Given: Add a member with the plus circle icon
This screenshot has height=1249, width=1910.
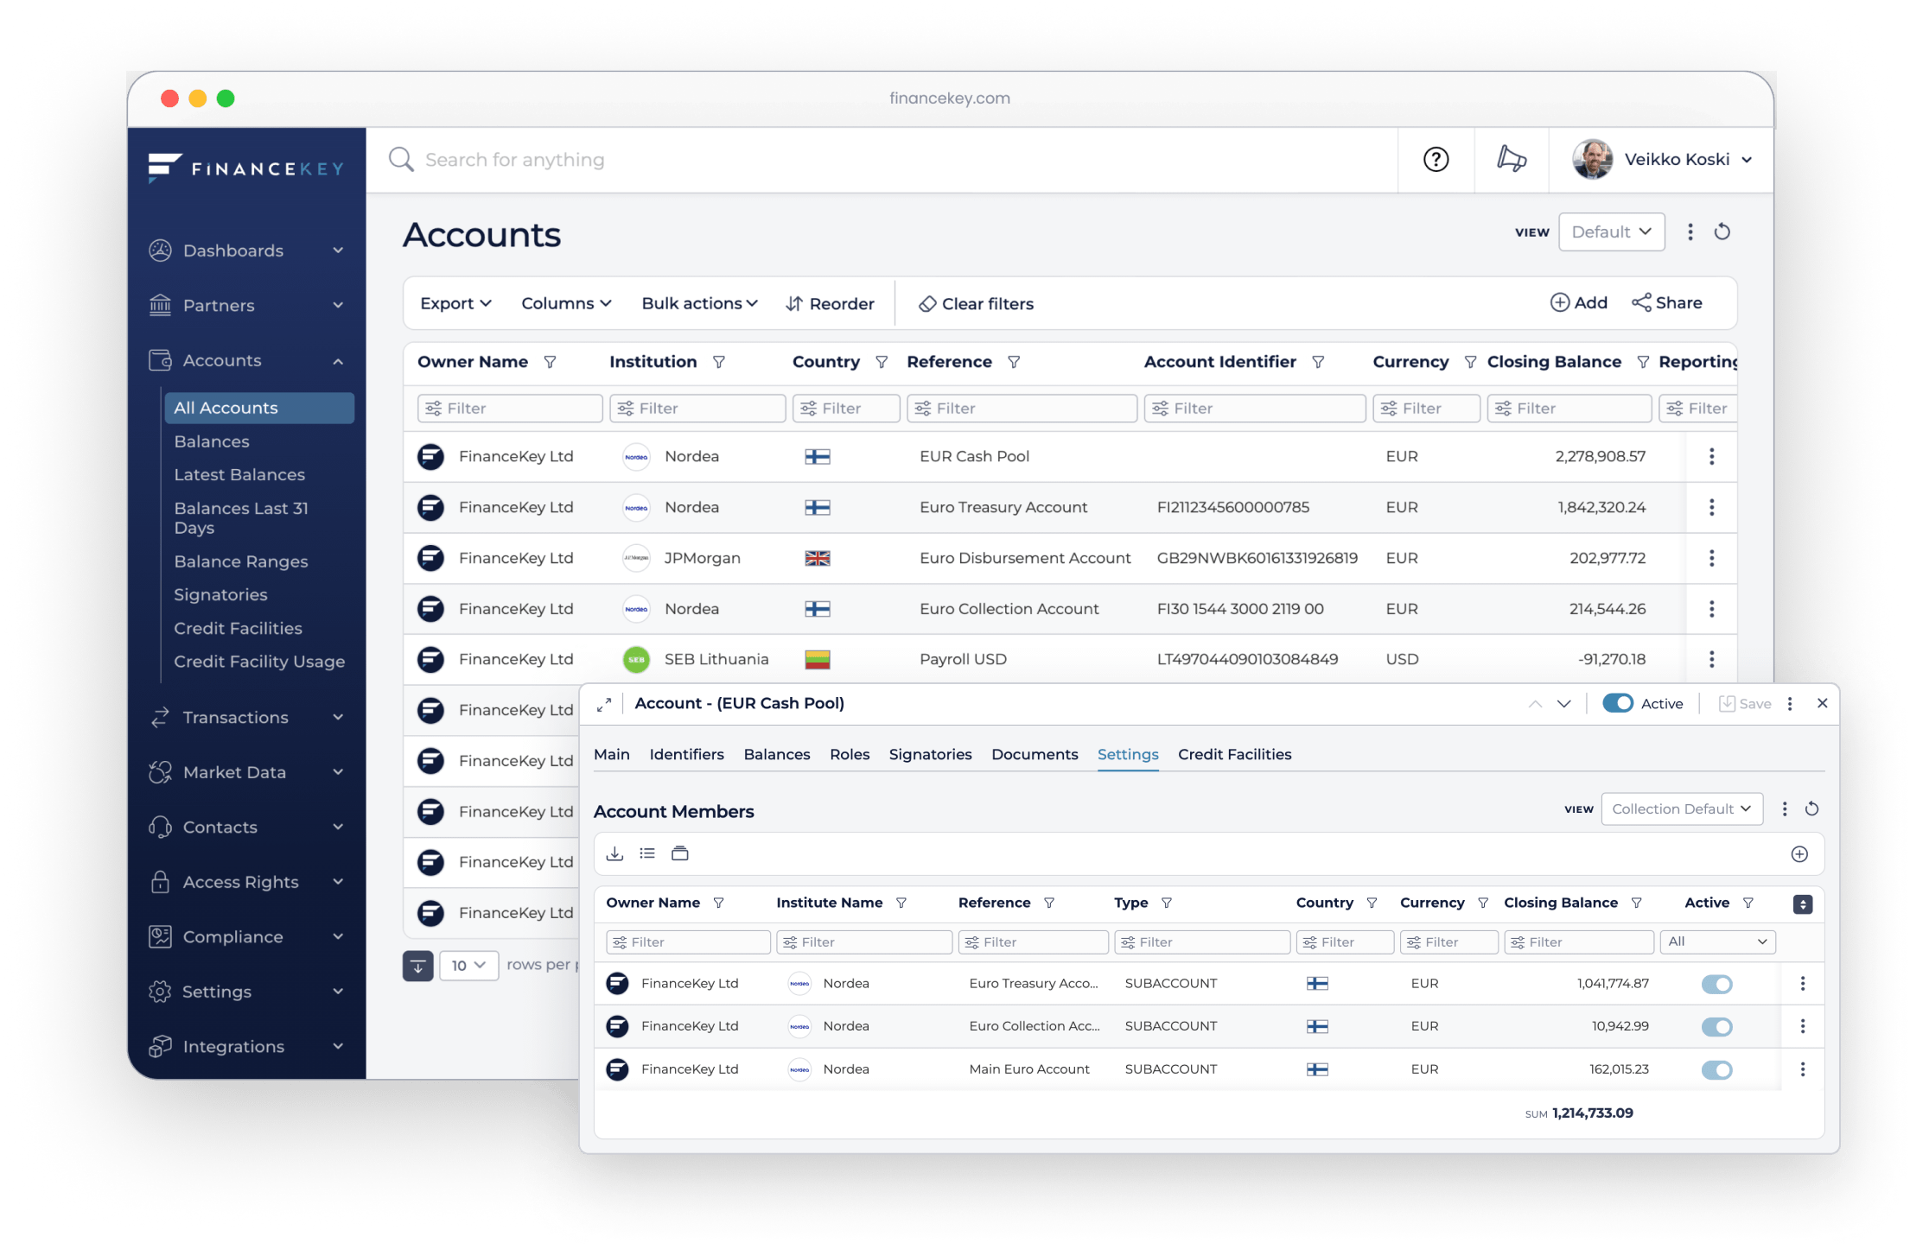Looking at the screenshot, I should coord(1799,854).
